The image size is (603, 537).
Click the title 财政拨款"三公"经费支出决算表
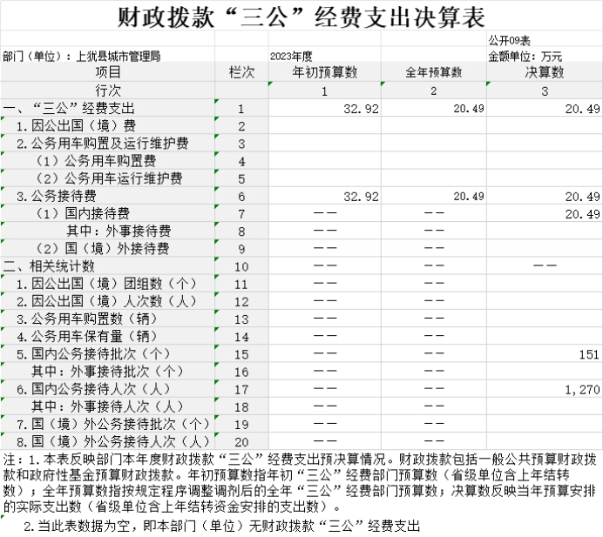click(x=301, y=17)
